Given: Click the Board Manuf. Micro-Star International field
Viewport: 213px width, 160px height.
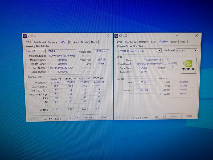Looking at the screenshot, I should (156, 63).
